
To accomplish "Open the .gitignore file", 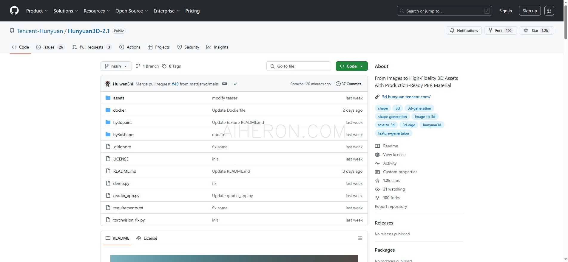I will (122, 147).
